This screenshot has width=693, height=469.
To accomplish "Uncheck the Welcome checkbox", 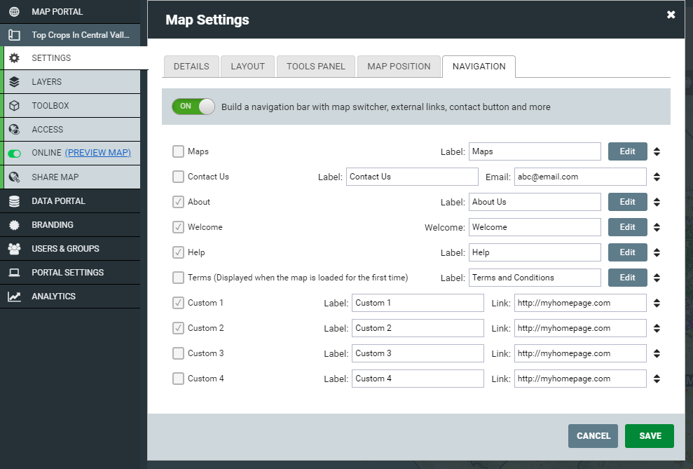I will coord(178,227).
